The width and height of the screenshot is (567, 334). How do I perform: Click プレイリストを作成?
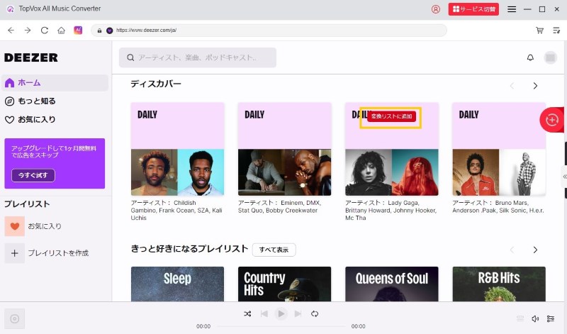tap(47, 253)
